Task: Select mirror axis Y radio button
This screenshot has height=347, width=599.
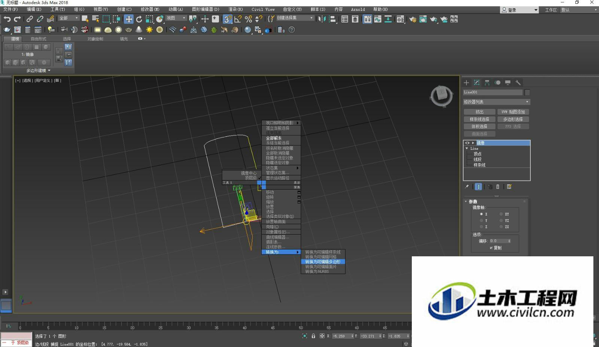Action: click(x=481, y=220)
